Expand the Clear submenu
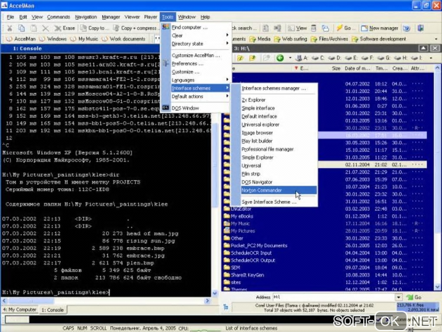Image resolution: width=442 pixels, height=332 pixels. tap(195, 36)
